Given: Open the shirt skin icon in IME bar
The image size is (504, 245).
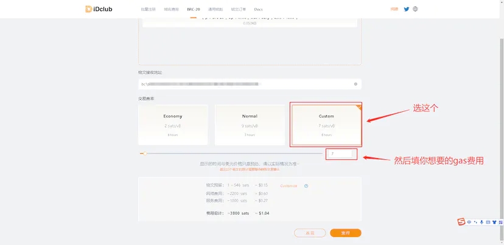Looking at the screenshot, I should [x=494, y=222].
